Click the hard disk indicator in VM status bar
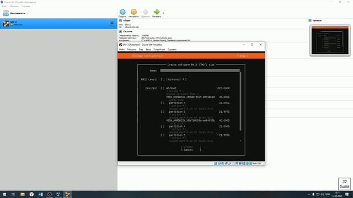Viewport: 353px width, 198px height. 216,163
